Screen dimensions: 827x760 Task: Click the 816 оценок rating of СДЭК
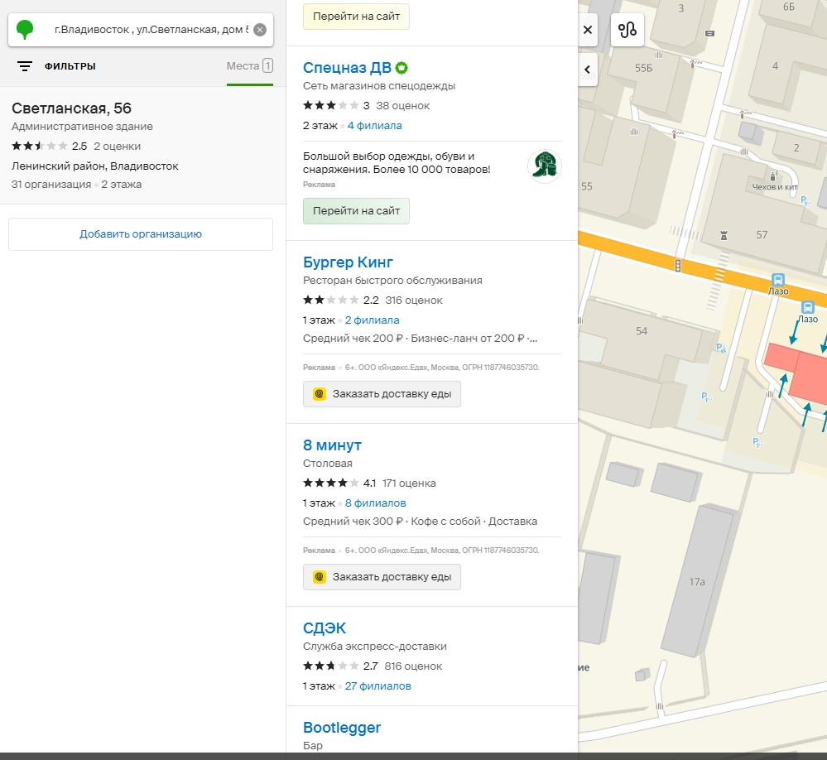[413, 666]
